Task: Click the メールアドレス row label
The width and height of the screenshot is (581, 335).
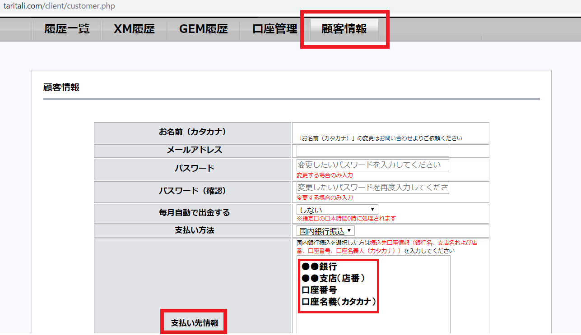Action: 192,151
